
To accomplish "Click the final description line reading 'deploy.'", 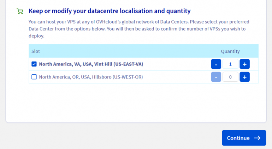I will point(36,36).
